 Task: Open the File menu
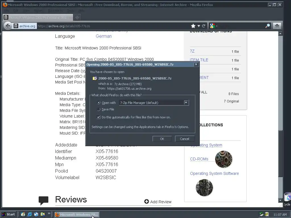coord(7,11)
